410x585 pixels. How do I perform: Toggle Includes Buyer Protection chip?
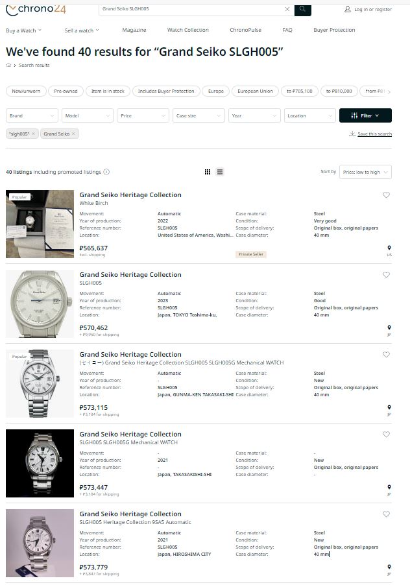click(x=166, y=91)
